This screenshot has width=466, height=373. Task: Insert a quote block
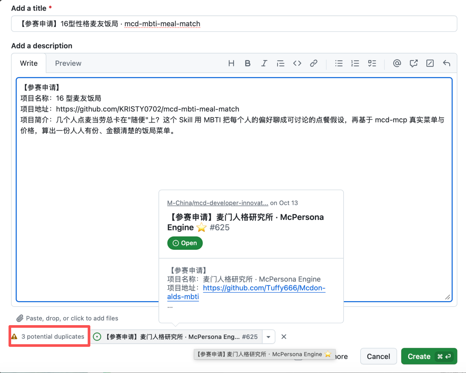pos(281,63)
